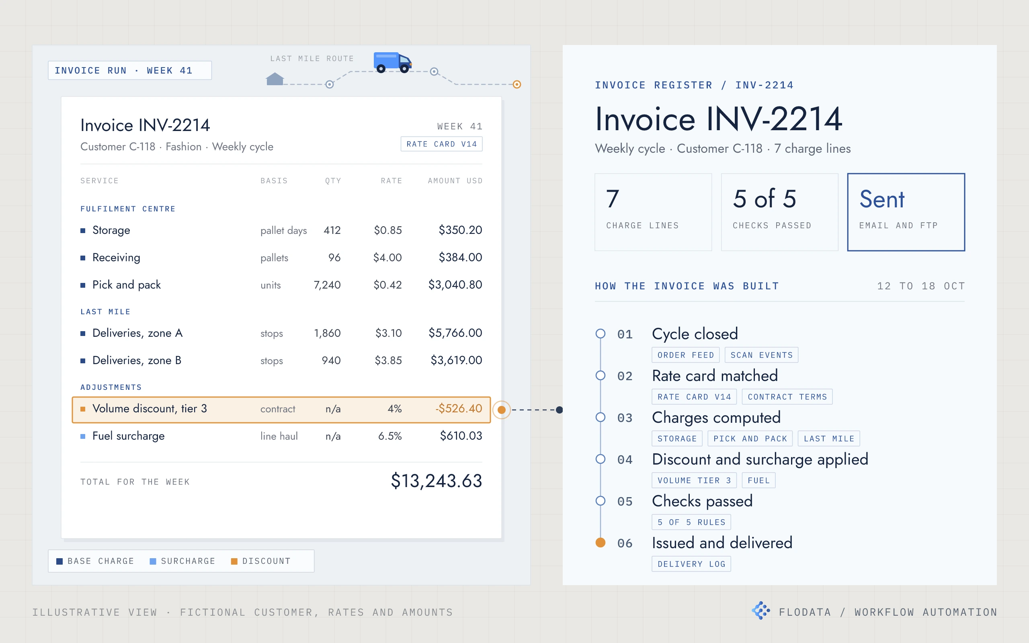
Task: Click the warehouse house icon at route start
Action: 275,79
